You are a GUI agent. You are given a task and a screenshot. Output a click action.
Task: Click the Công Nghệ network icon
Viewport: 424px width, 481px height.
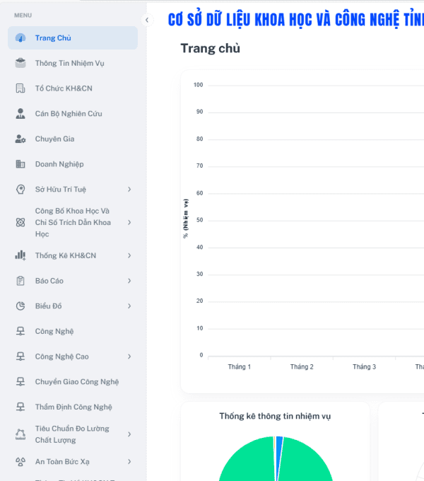click(x=20, y=331)
